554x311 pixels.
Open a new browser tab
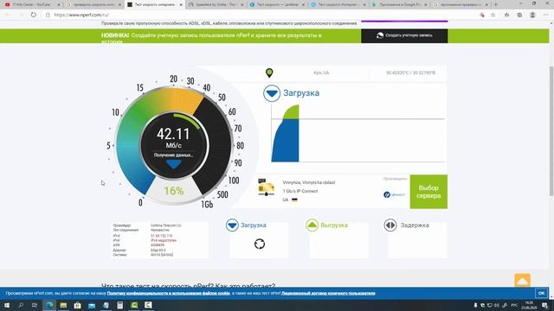[496, 4]
